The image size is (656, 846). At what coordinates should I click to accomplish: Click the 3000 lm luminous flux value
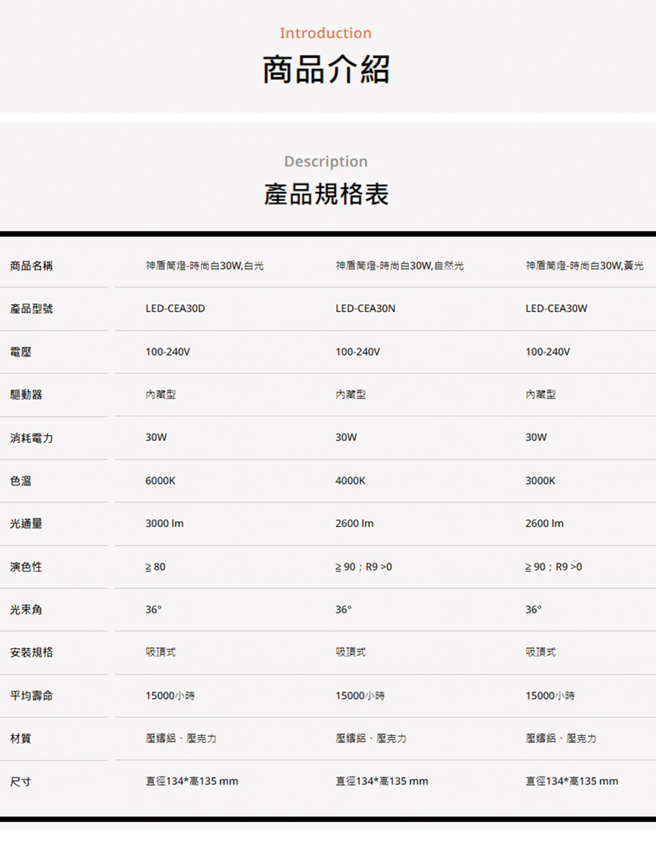(164, 524)
